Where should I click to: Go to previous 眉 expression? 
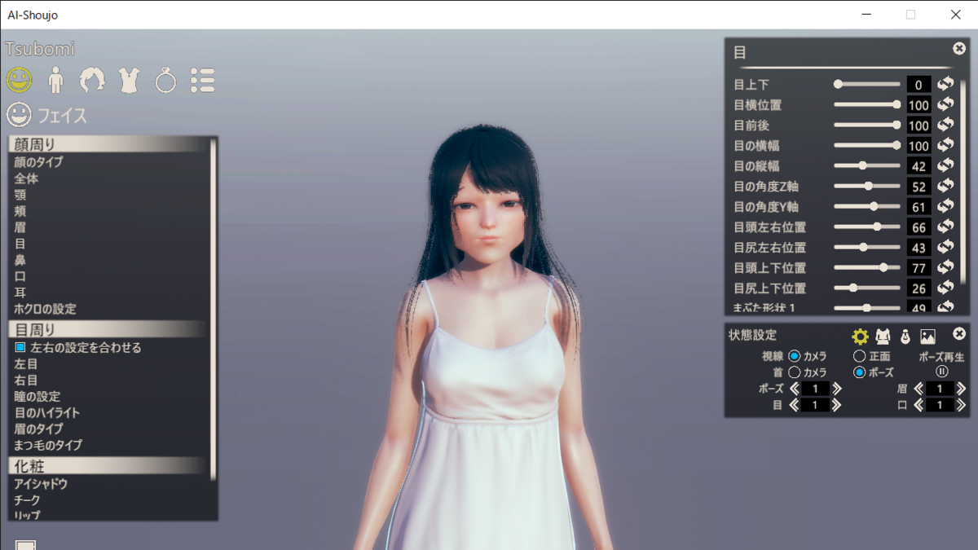tap(919, 389)
